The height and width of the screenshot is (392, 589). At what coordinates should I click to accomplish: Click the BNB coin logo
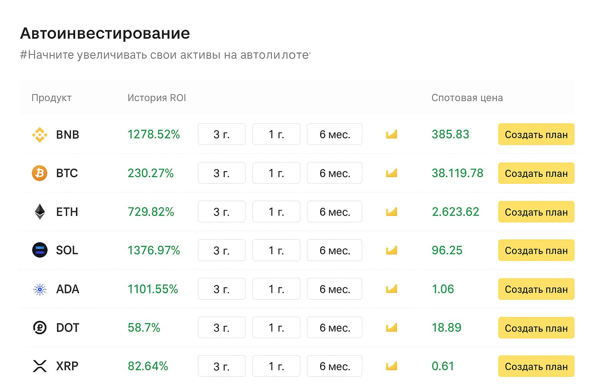point(39,134)
